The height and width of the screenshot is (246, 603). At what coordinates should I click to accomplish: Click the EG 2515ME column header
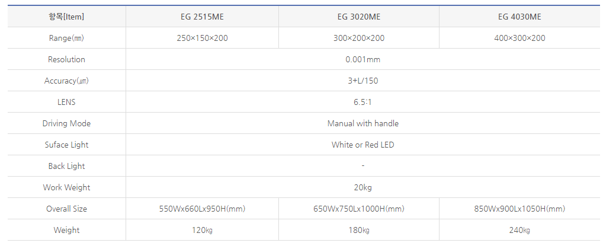pyautogui.click(x=202, y=17)
